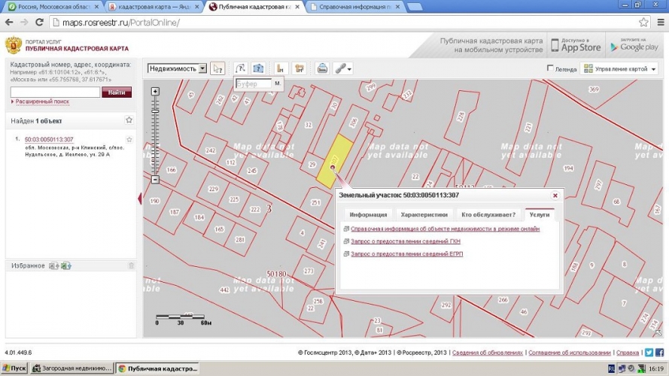Open Сведения об обновлениях footer link
The width and height of the screenshot is (669, 376).
tap(487, 353)
